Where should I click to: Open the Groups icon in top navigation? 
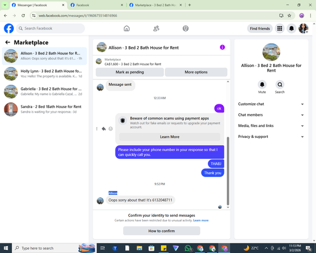(x=186, y=28)
